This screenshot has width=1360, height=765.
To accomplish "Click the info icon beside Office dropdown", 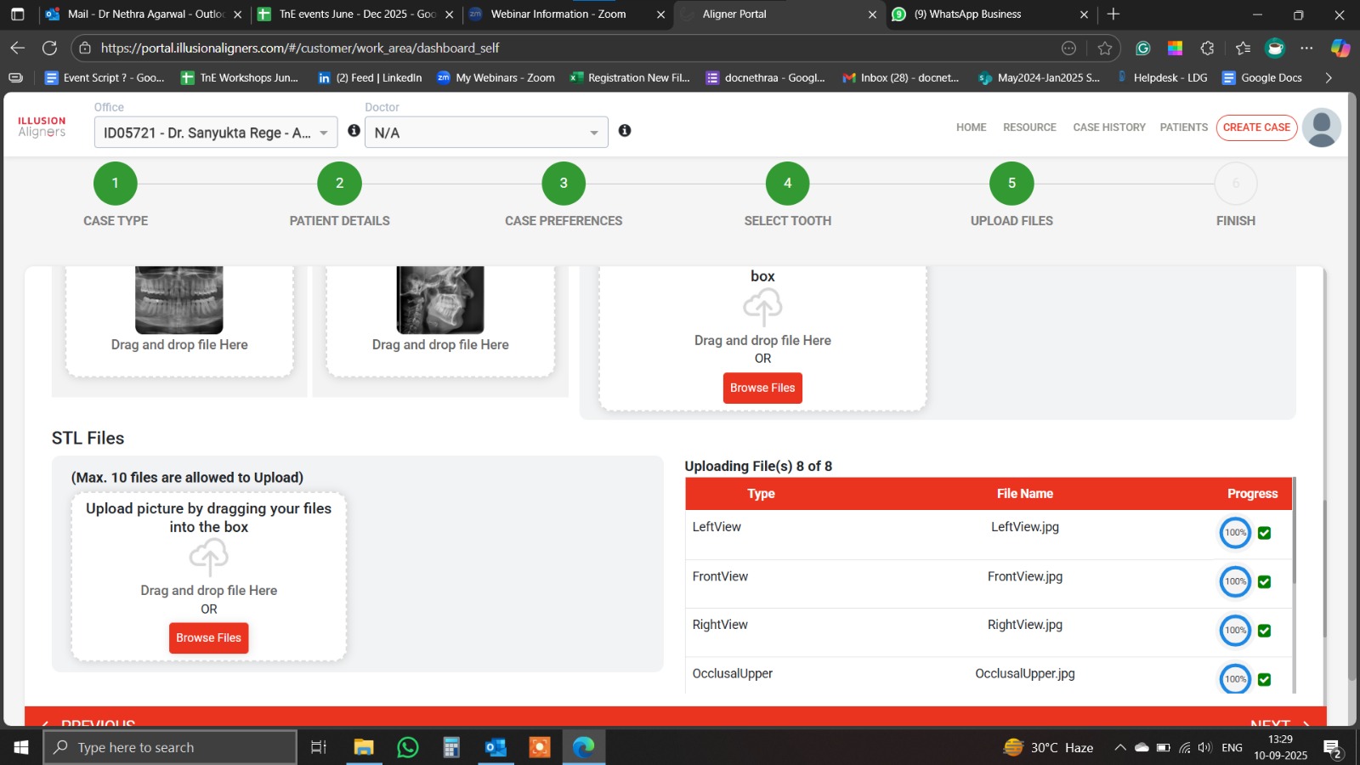I will pyautogui.click(x=354, y=131).
